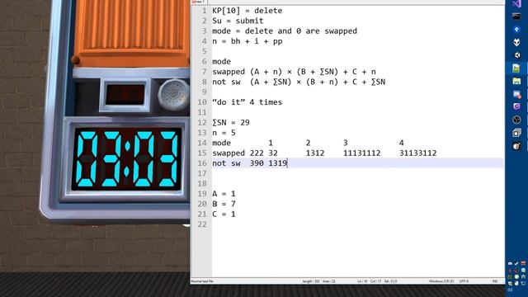Open File Explorer from the taskbar
This screenshot has height=297, width=528.
click(516, 81)
